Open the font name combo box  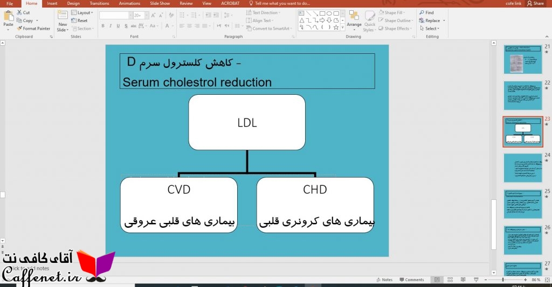[x=116, y=16]
